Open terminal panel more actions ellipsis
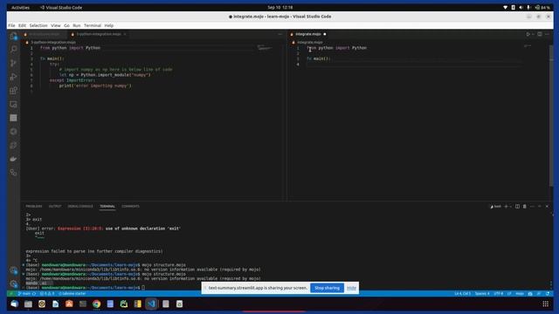 [532, 207]
